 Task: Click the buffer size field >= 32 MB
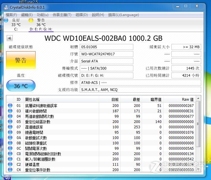(186, 47)
